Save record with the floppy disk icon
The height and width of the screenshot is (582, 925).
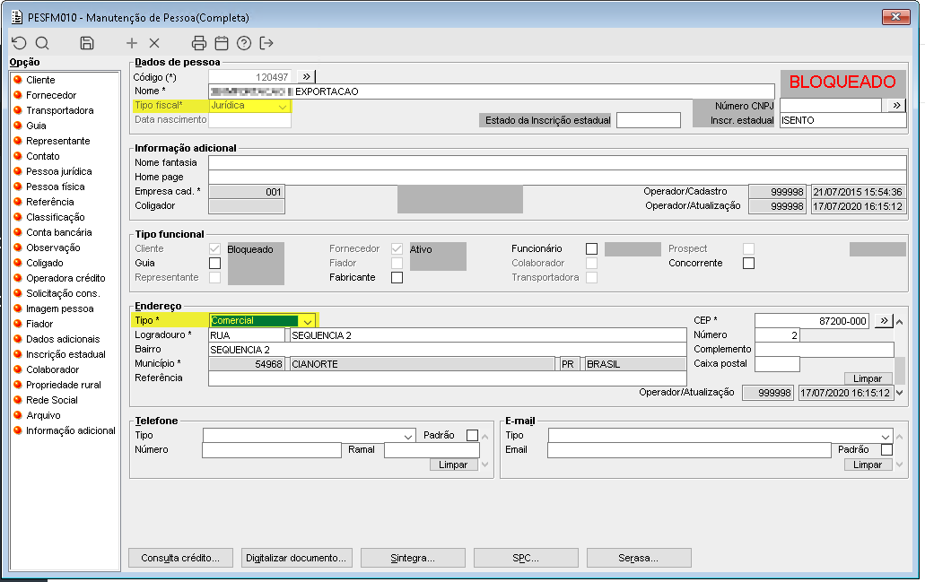click(x=87, y=43)
